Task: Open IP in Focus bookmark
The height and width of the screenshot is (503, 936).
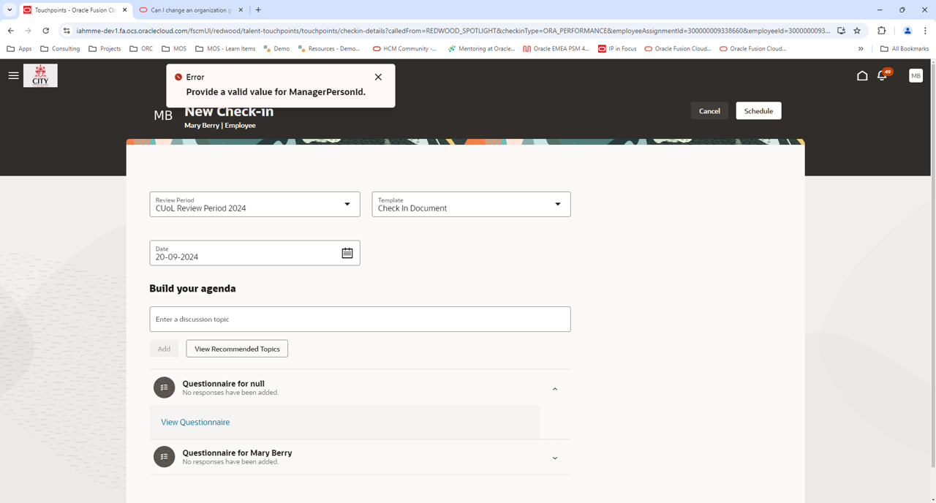Action: pos(618,49)
